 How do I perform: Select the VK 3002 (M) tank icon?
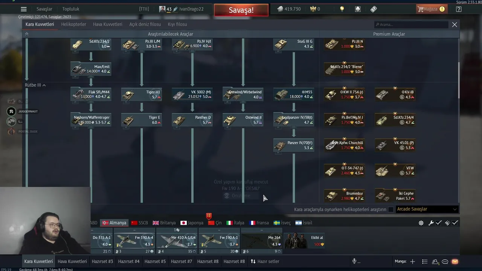179,95
